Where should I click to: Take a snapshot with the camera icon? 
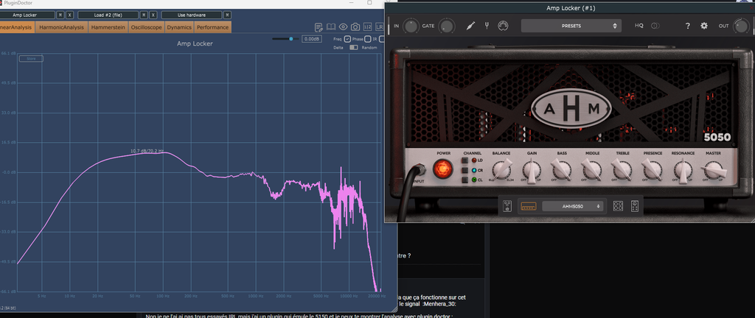pyautogui.click(x=355, y=27)
